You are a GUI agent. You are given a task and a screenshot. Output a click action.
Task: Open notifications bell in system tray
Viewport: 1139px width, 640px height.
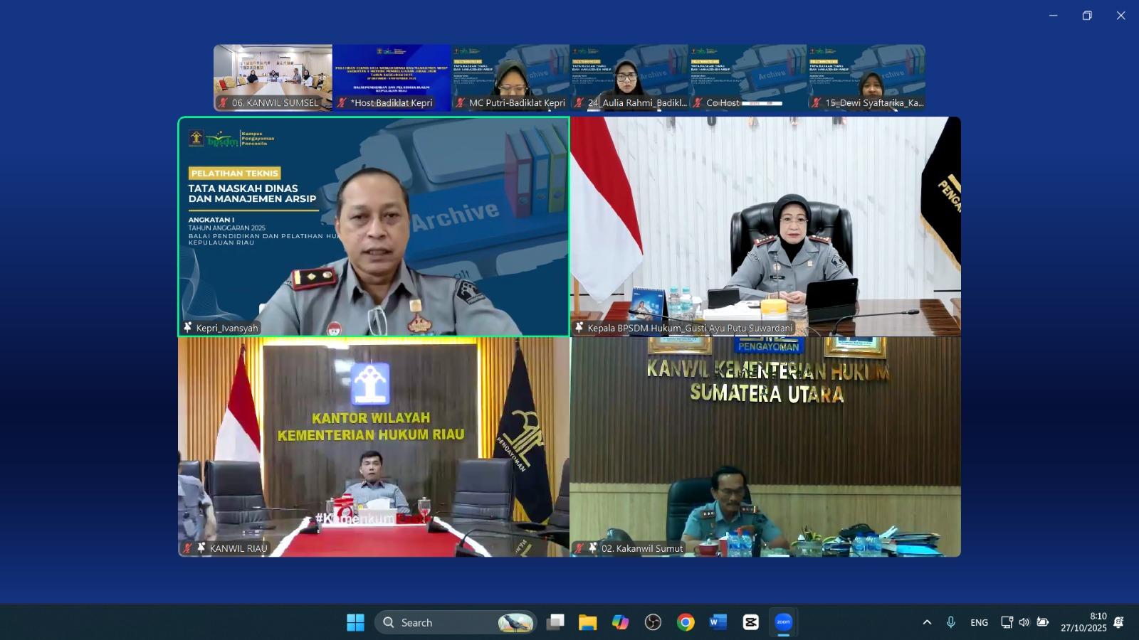click(1118, 622)
